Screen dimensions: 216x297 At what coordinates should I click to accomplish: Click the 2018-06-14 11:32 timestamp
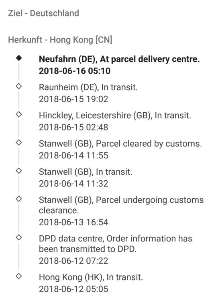pos(73,184)
